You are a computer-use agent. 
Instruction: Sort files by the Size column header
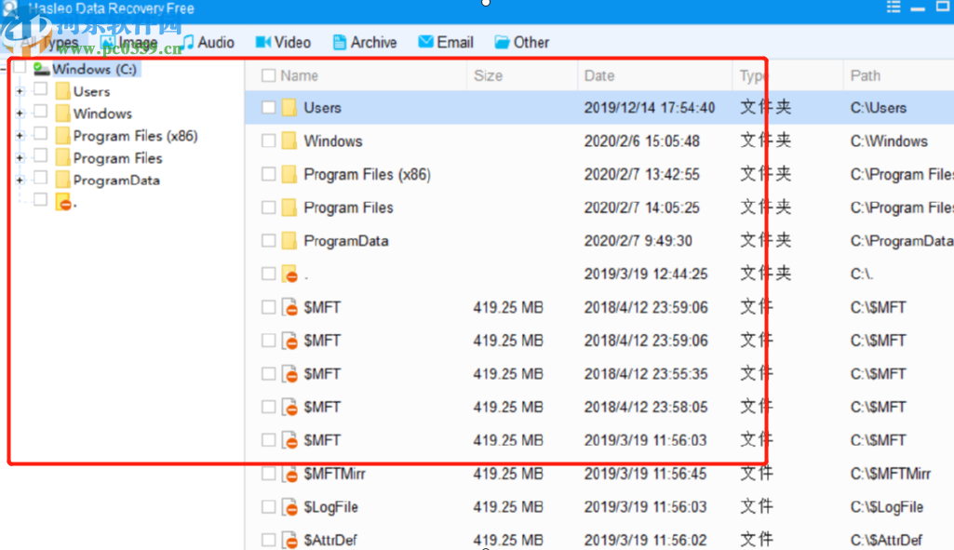pos(488,75)
